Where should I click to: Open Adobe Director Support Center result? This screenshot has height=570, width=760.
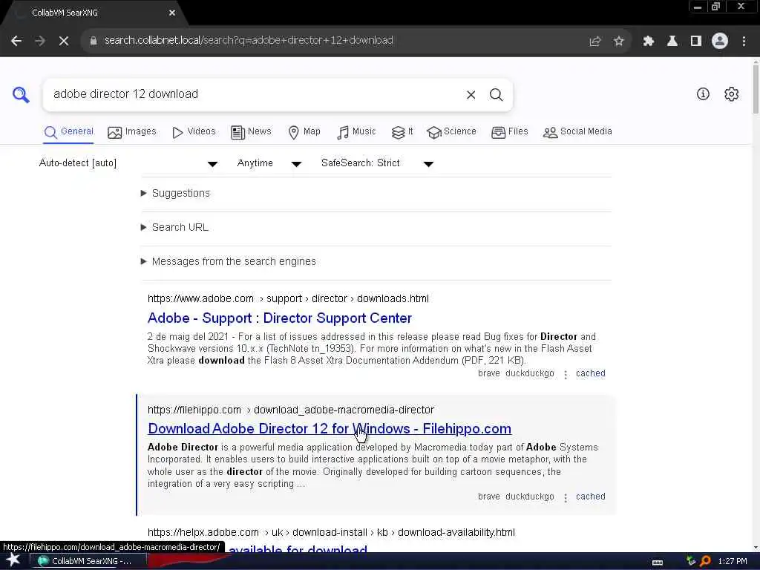tap(280, 318)
